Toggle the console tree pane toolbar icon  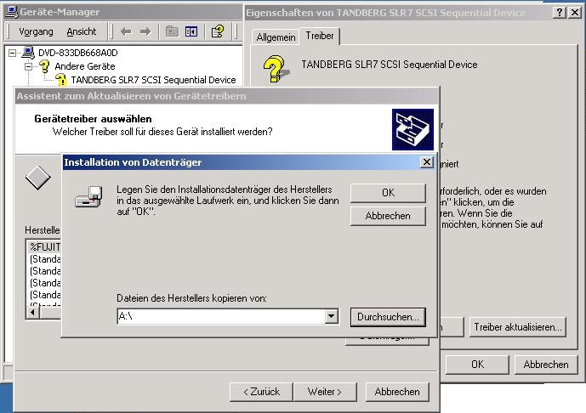[191, 31]
